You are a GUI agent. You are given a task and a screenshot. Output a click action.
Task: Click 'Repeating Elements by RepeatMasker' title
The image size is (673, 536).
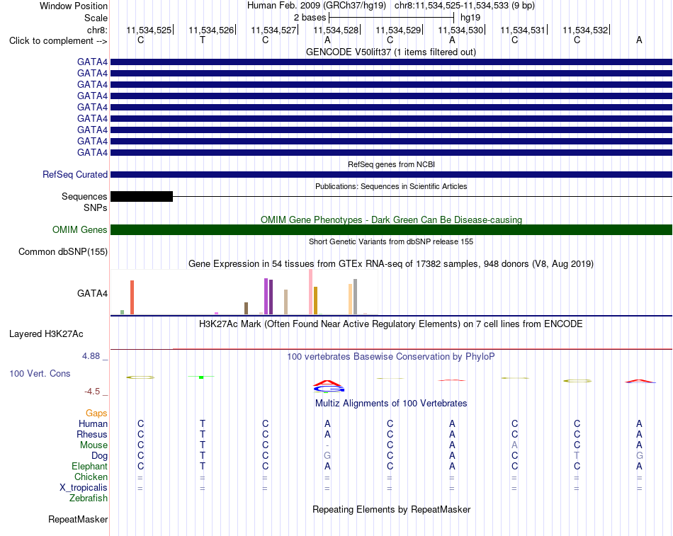(x=391, y=509)
